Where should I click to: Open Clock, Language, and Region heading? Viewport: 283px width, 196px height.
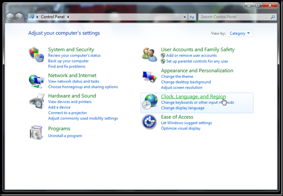pos(194,97)
